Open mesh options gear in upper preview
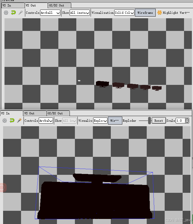 pyautogui.click(x=6, y=13)
